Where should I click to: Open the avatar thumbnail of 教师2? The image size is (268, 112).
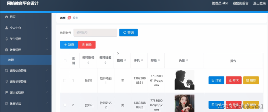pos(184,103)
